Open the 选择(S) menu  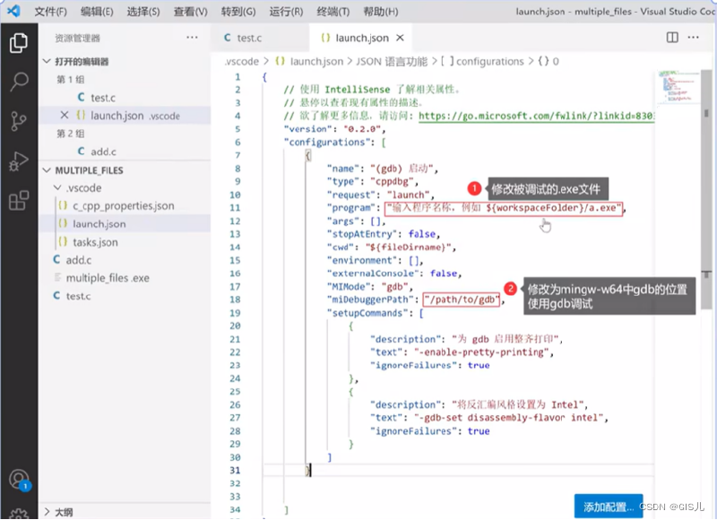pos(143,12)
